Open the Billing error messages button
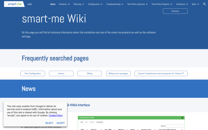Screen dimensions: 208x130 point(118,73)
